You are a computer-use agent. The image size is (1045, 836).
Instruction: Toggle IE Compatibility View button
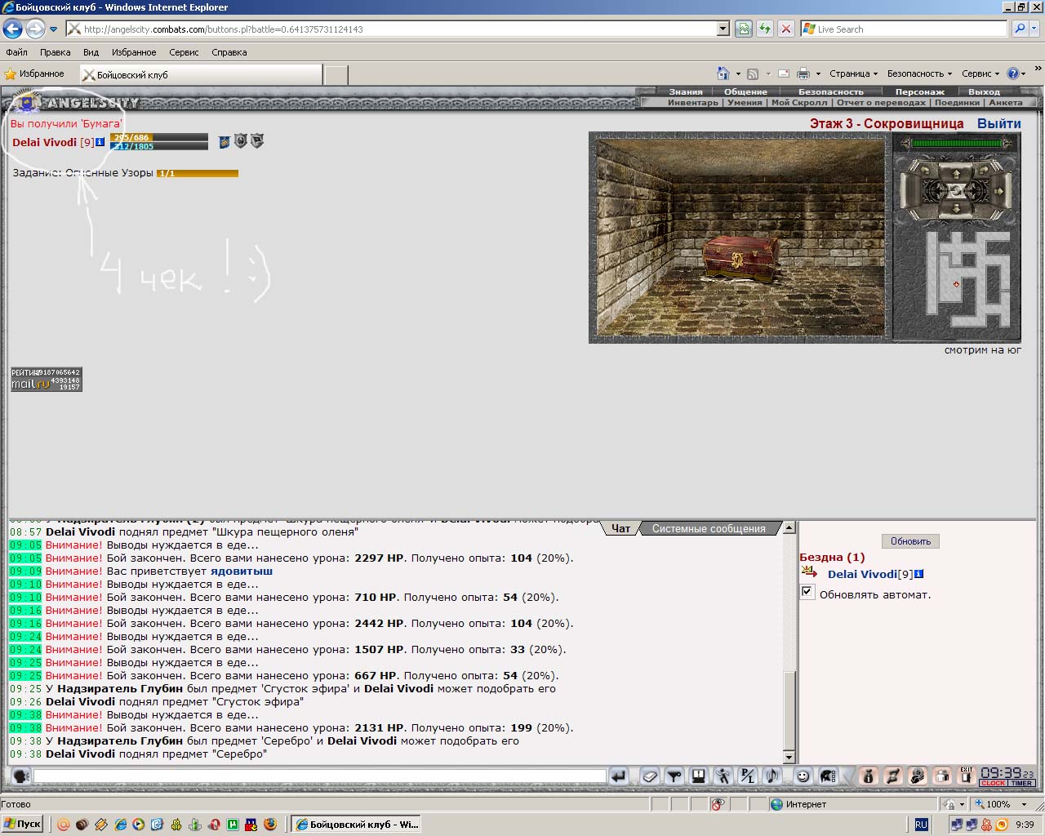point(743,29)
